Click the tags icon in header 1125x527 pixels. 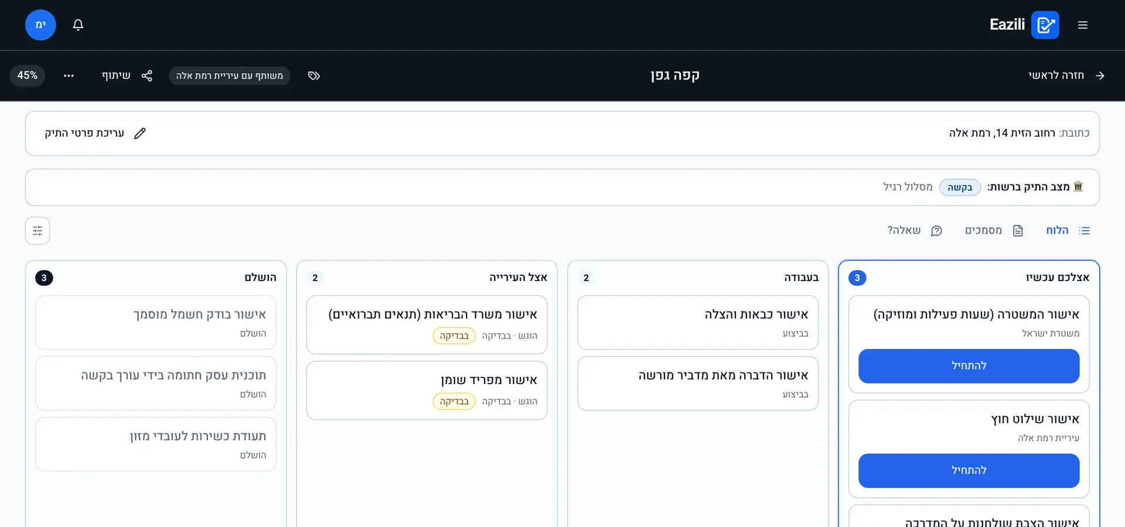tap(314, 76)
